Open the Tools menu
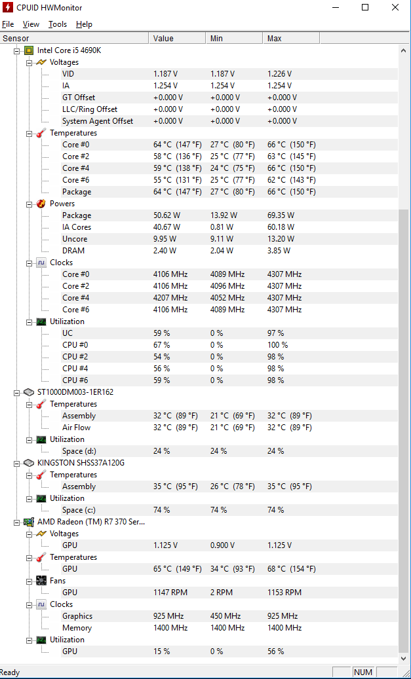The image size is (411, 679). [x=58, y=24]
